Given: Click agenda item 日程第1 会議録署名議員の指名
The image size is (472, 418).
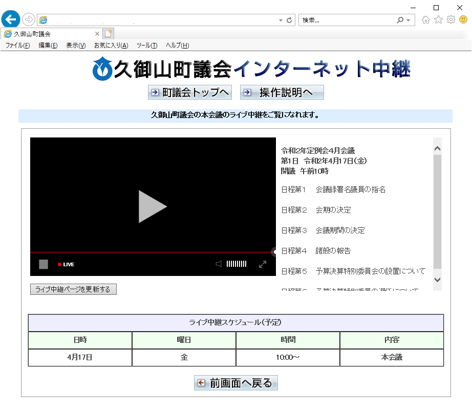Looking at the screenshot, I should click(333, 190).
